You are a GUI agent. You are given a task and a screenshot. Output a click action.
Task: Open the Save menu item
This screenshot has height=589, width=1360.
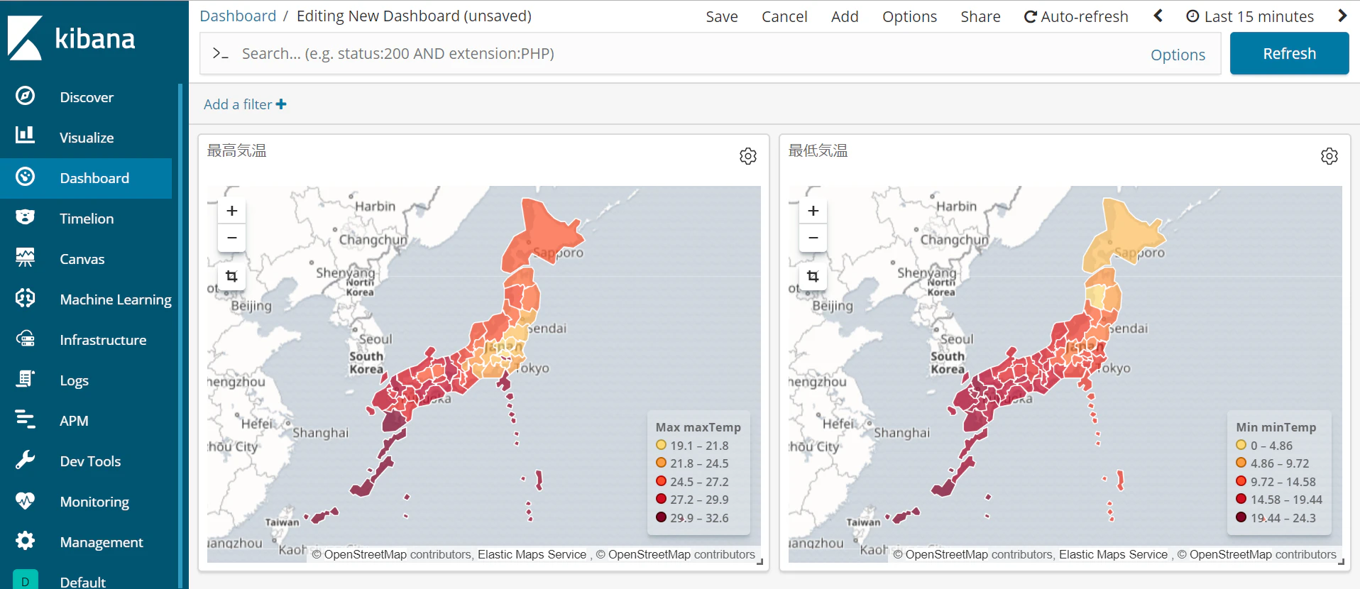click(x=722, y=16)
